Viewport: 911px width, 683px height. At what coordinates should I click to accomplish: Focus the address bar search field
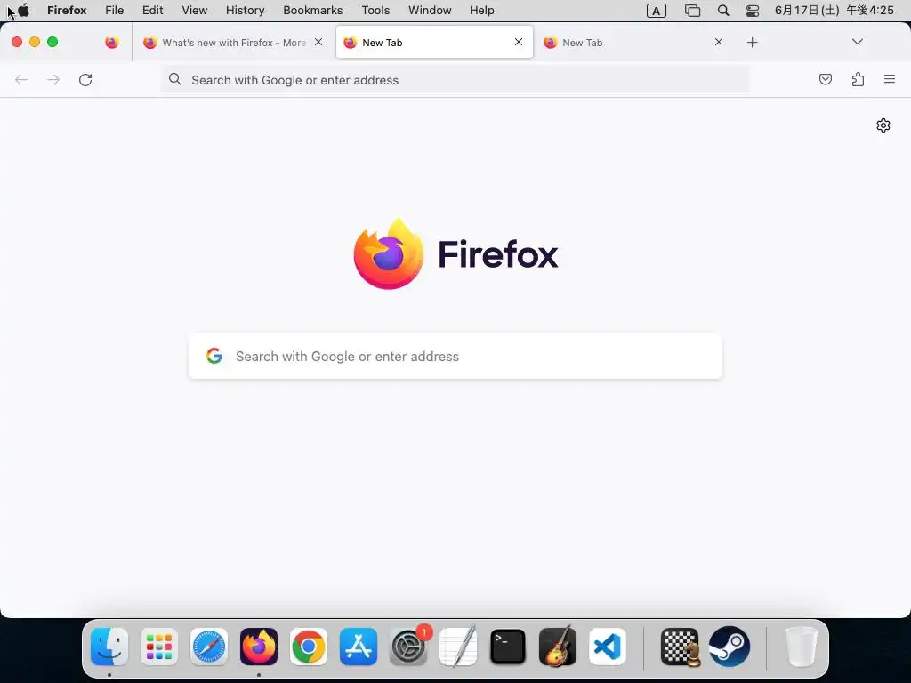pyautogui.click(x=455, y=80)
